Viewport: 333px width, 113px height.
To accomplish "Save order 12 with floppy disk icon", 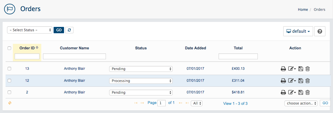I will point(301,81).
